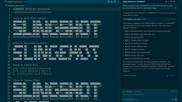Click line number 24 in the gutter
This screenshot has width=182, height=102.
tap(9, 80)
